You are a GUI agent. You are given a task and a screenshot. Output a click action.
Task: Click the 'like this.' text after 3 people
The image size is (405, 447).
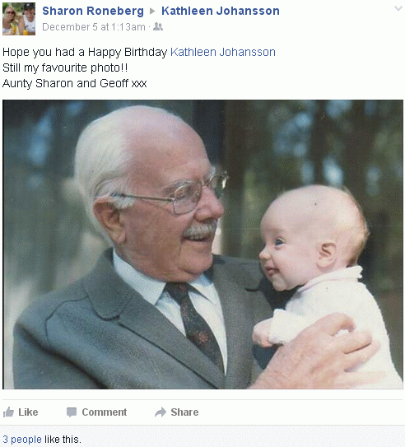(63, 440)
